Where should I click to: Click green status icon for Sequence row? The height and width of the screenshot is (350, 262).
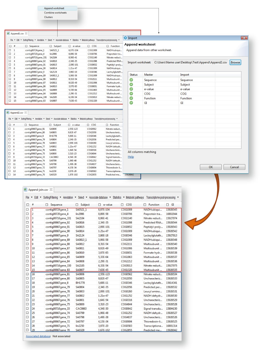pos(131,80)
